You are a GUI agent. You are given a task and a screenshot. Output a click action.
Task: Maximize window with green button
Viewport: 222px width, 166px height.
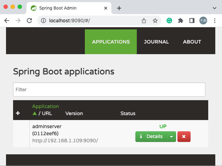pyautogui.click(x=20, y=7)
